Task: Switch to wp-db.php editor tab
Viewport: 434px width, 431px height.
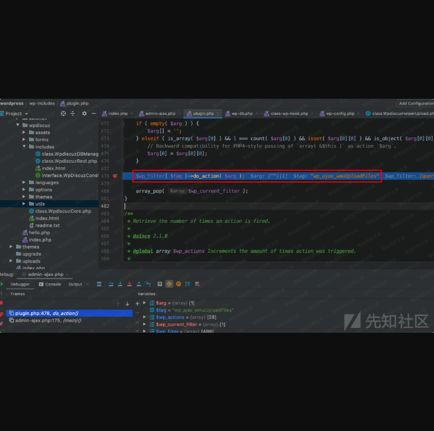Action: coord(241,113)
